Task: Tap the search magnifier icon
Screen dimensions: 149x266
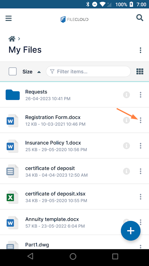Action: (140, 18)
